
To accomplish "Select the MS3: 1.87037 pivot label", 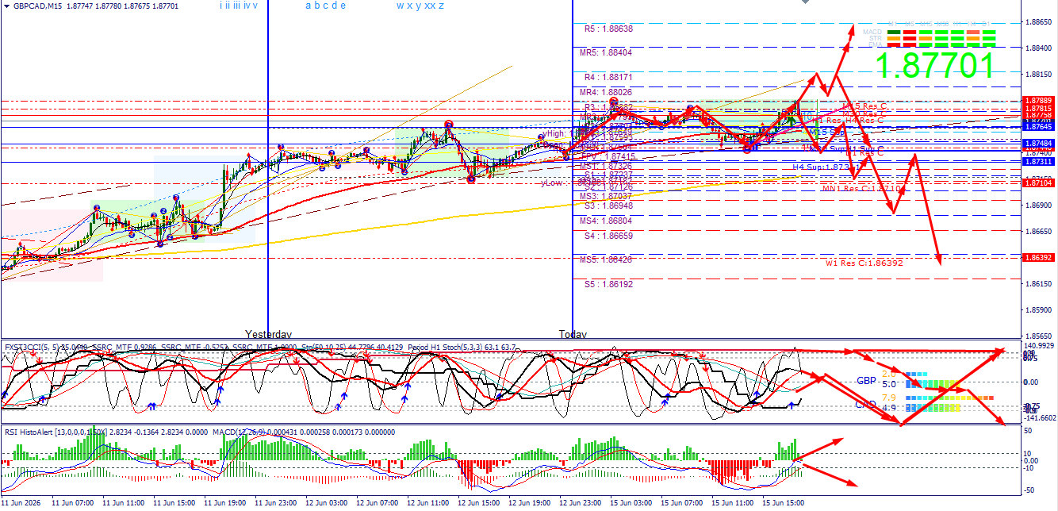I will click(605, 196).
